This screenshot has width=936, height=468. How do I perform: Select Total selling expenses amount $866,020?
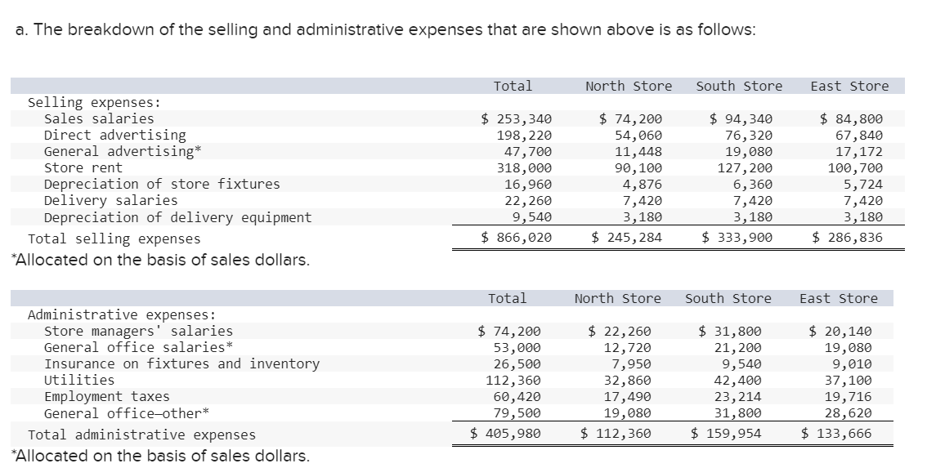516,238
